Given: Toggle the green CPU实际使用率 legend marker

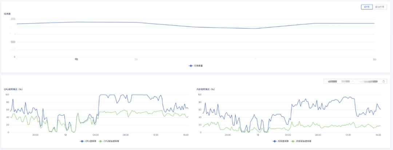Looking at the screenshot, I should click(100, 141).
